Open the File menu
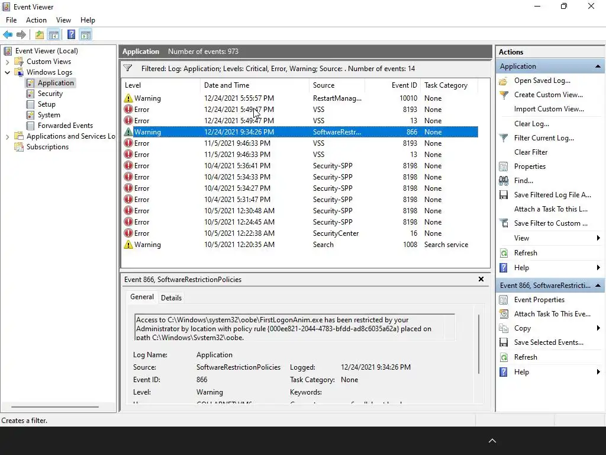The image size is (606, 455). pos(11,20)
